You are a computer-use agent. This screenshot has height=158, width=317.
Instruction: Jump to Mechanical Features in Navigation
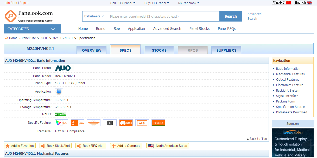pos(290,74)
